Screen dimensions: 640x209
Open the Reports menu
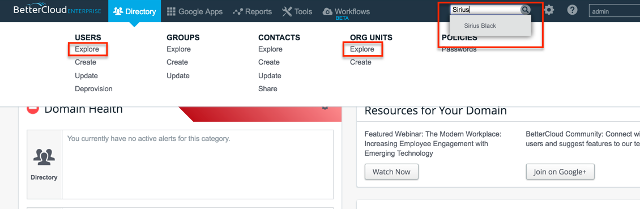(x=252, y=11)
